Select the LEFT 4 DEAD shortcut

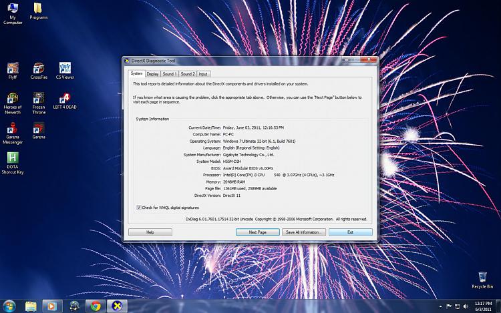pyautogui.click(x=65, y=101)
